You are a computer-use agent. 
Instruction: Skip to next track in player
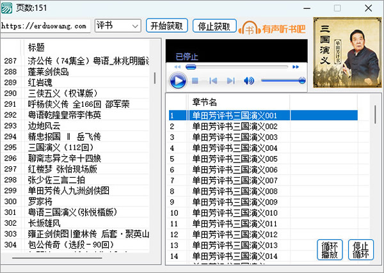tap(230, 81)
